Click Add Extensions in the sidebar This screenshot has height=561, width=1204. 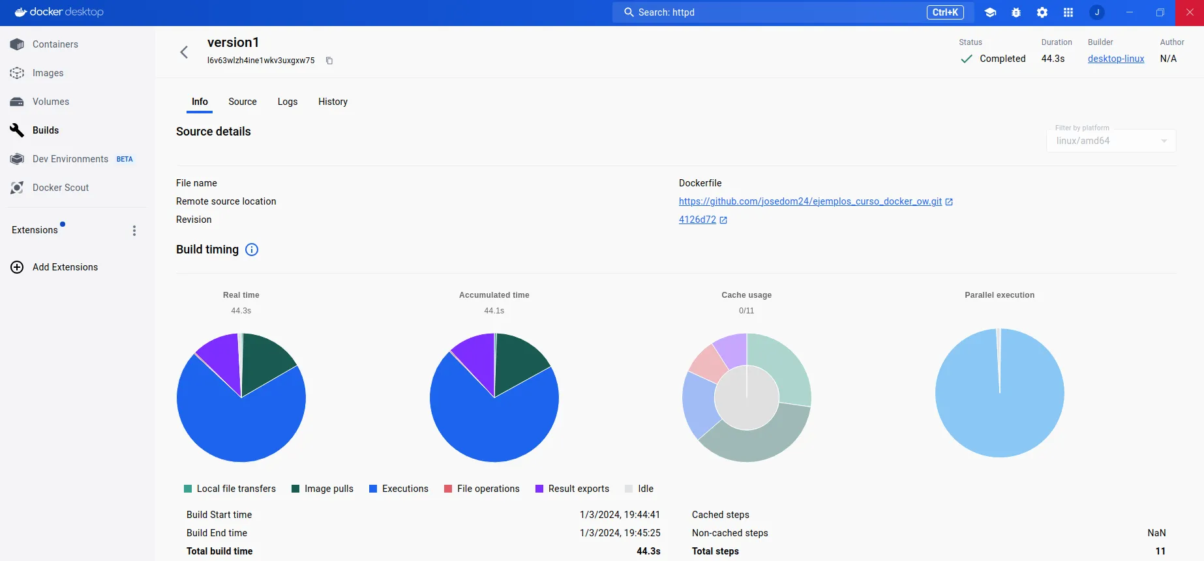click(x=65, y=267)
